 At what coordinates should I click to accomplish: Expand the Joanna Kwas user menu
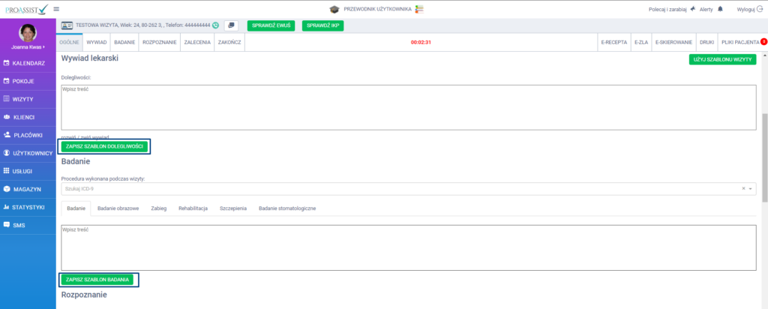[x=28, y=46]
